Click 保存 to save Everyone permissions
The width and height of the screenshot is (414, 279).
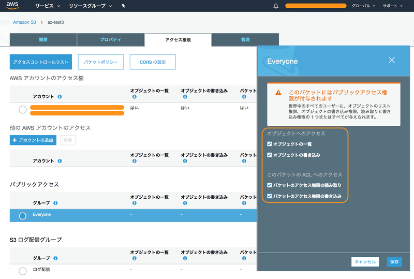tap(394, 261)
